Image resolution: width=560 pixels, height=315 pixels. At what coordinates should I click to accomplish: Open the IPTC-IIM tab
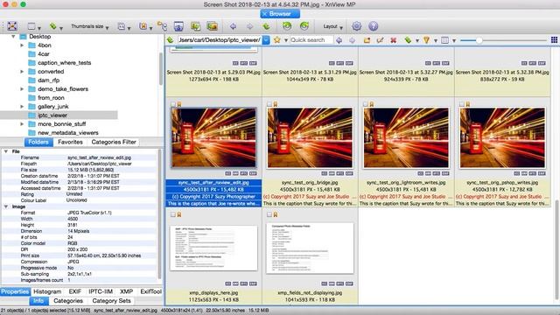[x=101, y=291]
